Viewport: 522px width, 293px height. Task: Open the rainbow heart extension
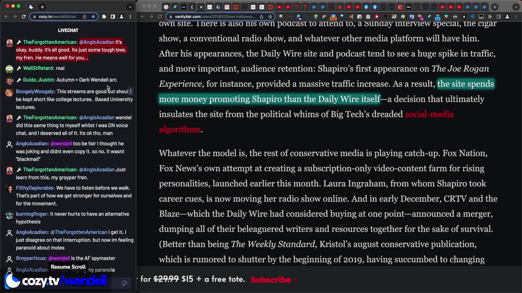(x=446, y=17)
